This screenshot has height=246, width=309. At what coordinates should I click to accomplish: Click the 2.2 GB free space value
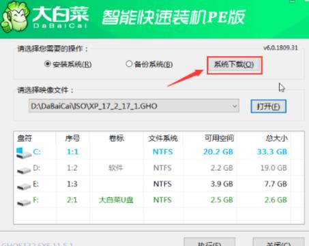point(222,168)
